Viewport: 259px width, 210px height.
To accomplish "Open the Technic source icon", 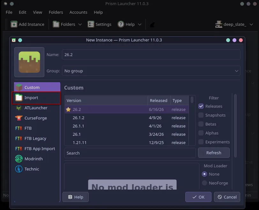I will [19, 169].
